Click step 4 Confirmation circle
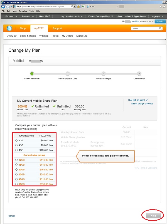This screenshot has width=167, height=224. click(139, 74)
